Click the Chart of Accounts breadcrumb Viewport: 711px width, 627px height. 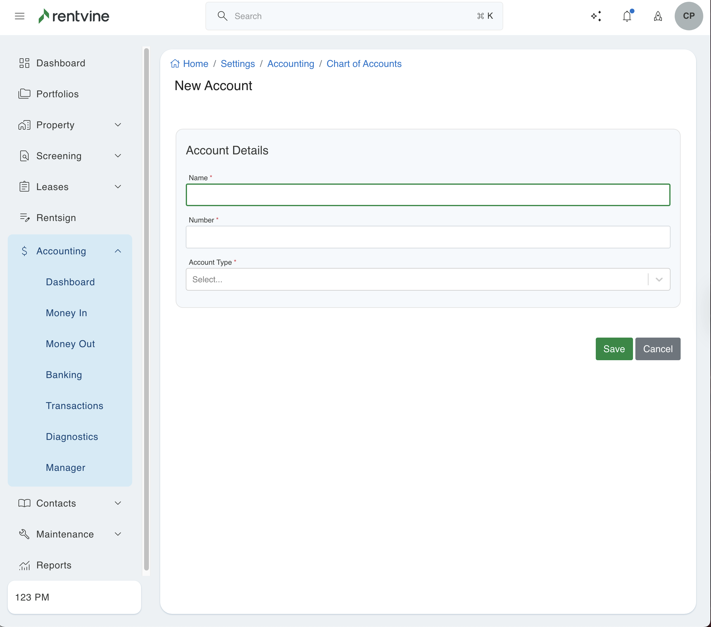point(364,64)
